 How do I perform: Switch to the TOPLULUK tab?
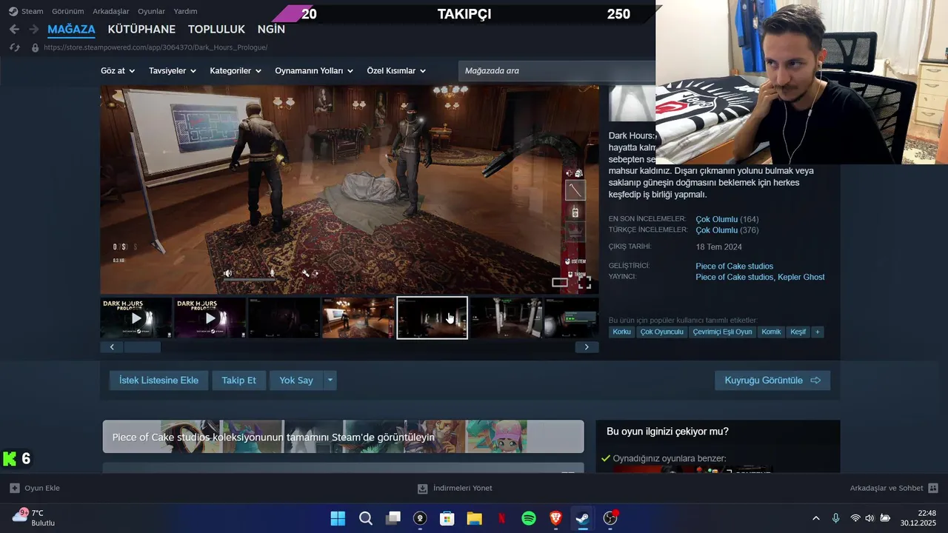(x=216, y=30)
